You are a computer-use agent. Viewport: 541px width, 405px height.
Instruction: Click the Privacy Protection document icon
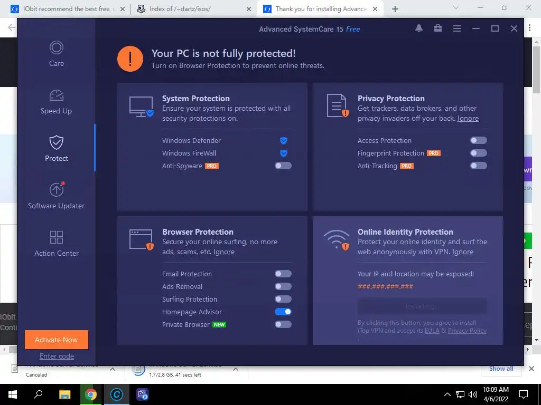[338, 105]
